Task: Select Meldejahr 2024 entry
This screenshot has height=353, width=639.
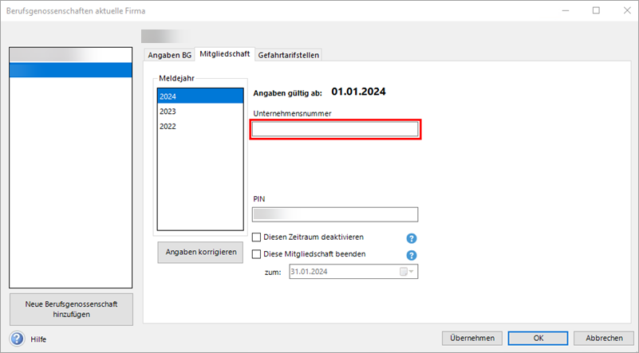Action: coord(199,96)
